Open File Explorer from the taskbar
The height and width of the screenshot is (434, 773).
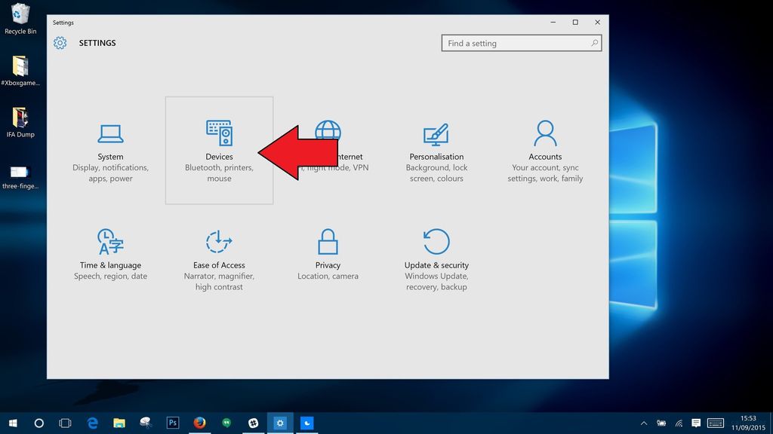119,423
